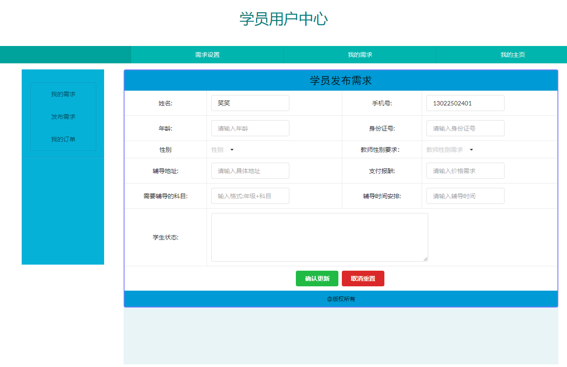Click the 确认更新 submit button
The height and width of the screenshot is (367, 567).
[x=317, y=279]
